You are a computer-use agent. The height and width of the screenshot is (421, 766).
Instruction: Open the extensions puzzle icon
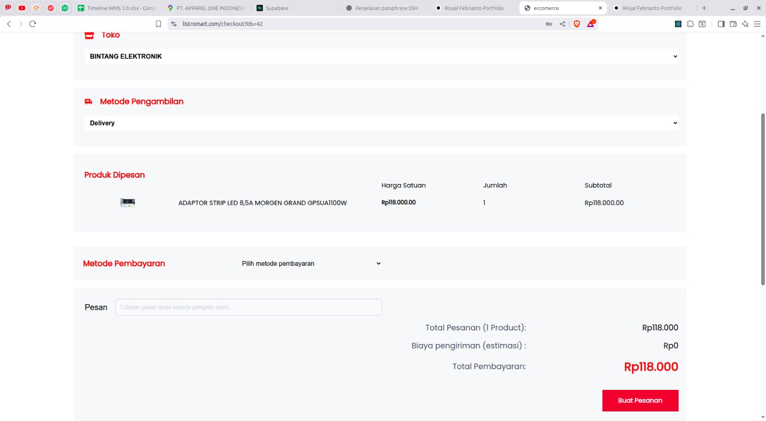pyautogui.click(x=690, y=24)
